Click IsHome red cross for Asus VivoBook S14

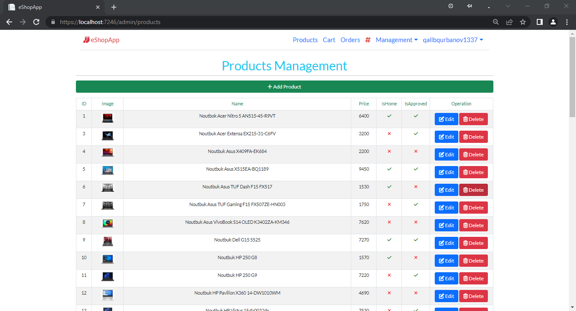389,222
